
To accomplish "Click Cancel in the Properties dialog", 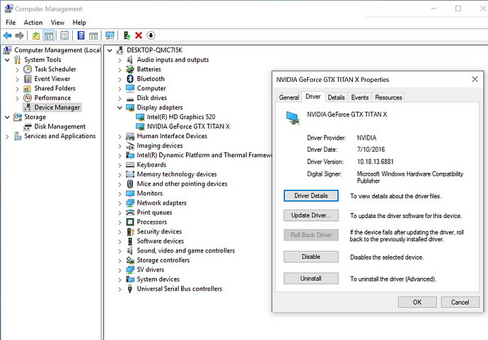I will (460, 302).
